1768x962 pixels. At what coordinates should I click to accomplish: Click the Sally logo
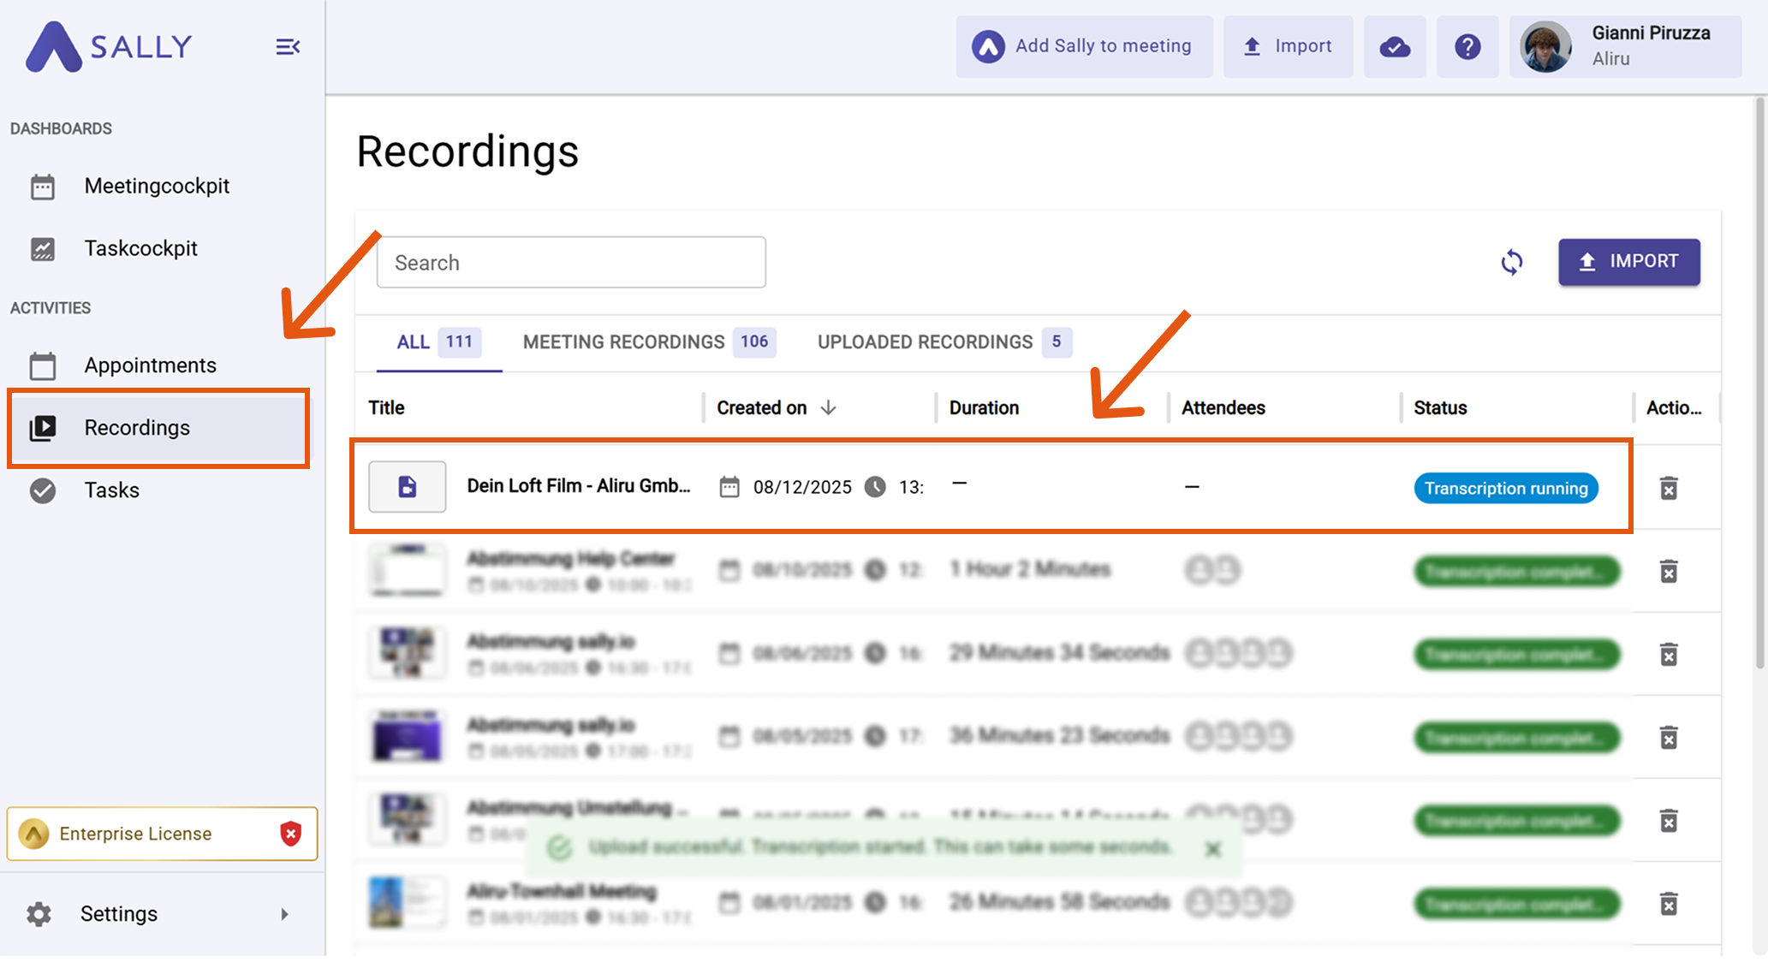coord(109,46)
